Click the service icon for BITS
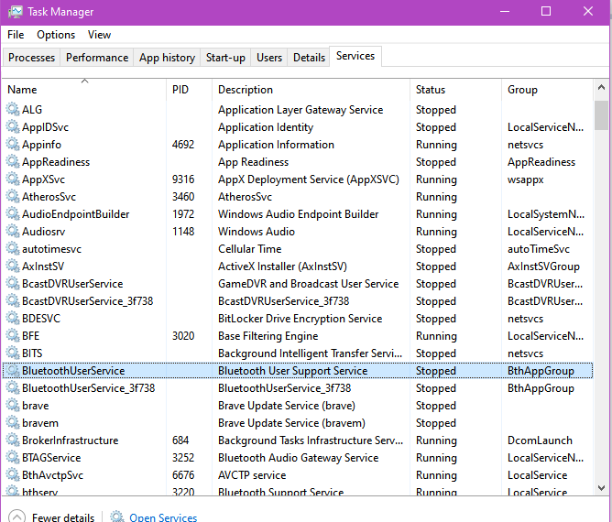Viewport: 612px width, 522px height. [x=13, y=353]
